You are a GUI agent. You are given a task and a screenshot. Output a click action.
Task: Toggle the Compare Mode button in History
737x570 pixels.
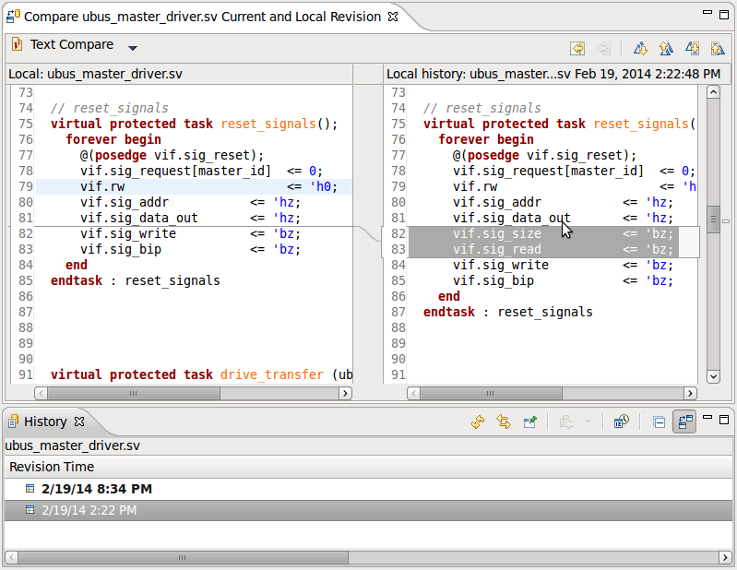click(x=684, y=422)
